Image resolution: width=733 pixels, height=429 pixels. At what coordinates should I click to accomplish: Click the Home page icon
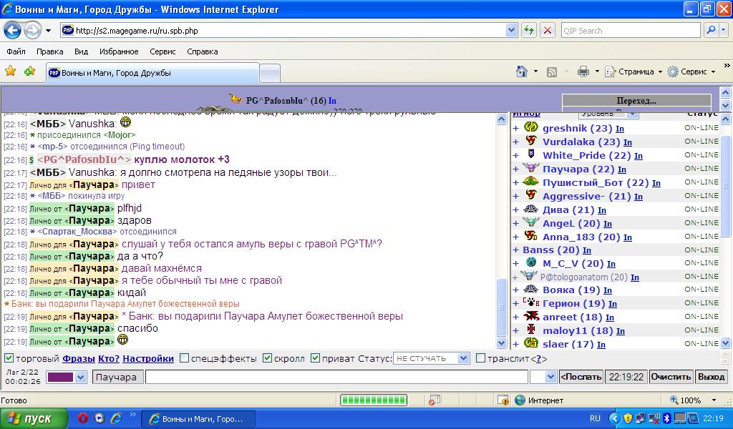[x=522, y=71]
